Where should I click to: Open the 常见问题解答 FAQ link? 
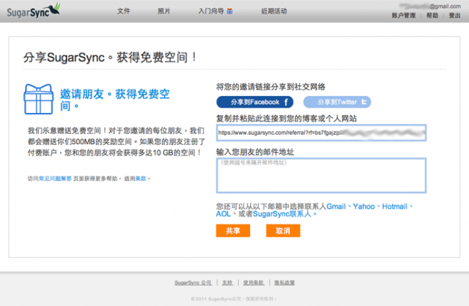tap(55, 178)
